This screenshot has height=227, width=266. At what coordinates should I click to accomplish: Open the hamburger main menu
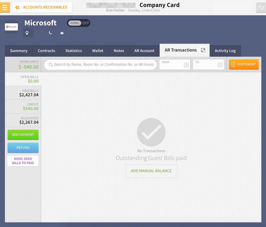pyautogui.click(x=5, y=8)
